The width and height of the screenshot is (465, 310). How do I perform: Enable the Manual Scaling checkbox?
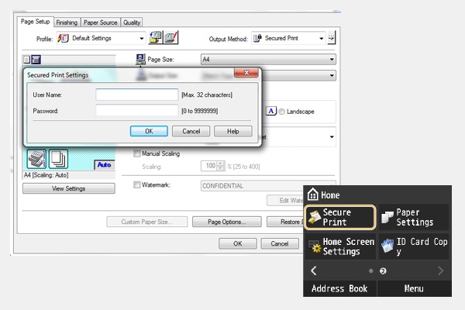click(x=138, y=153)
